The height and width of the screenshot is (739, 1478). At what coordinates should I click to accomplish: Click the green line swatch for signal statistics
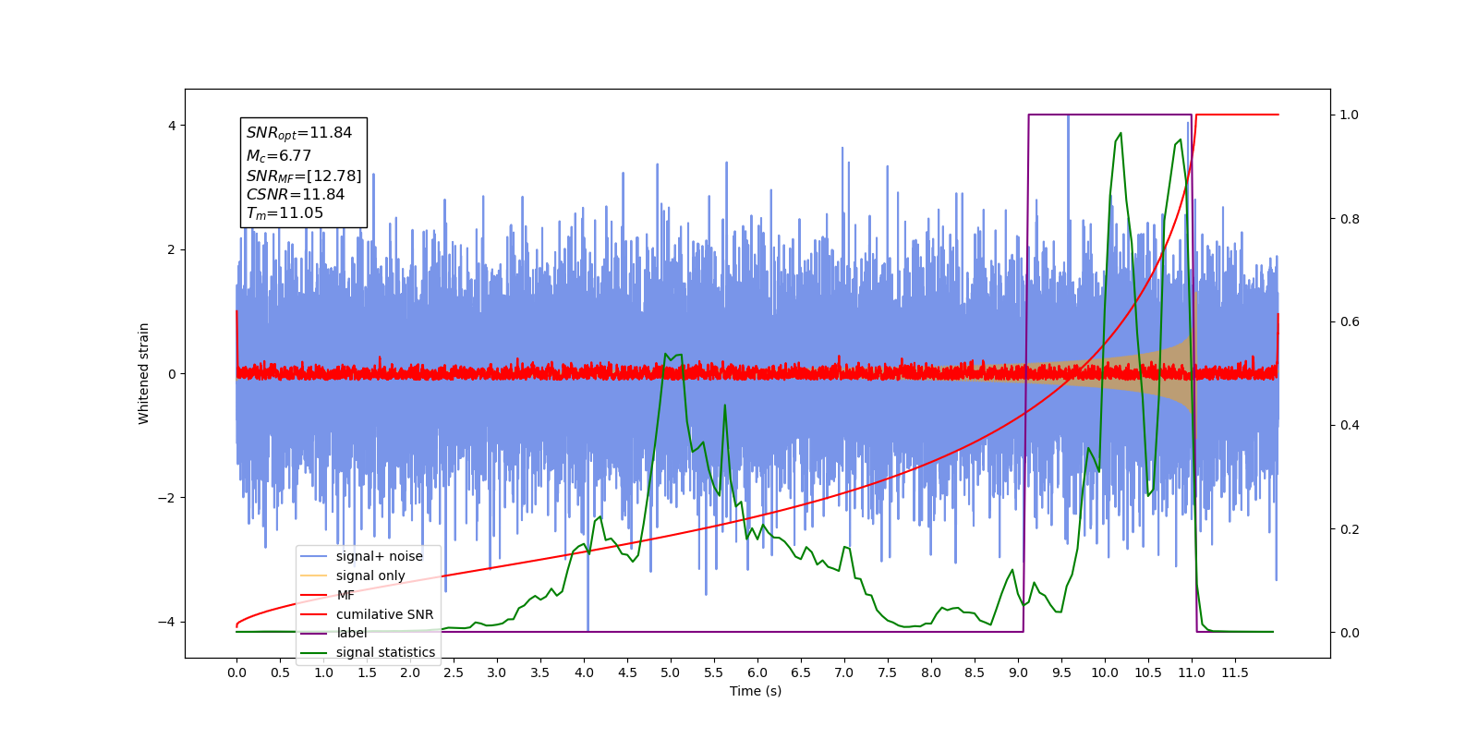coord(315,652)
